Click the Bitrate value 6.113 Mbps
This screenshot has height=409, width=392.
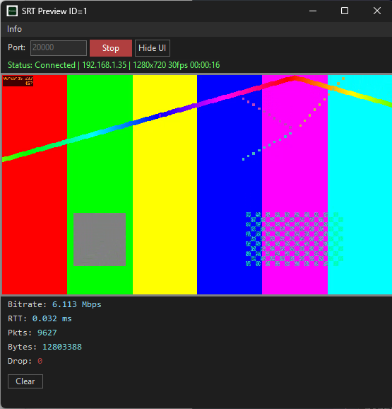pos(76,304)
